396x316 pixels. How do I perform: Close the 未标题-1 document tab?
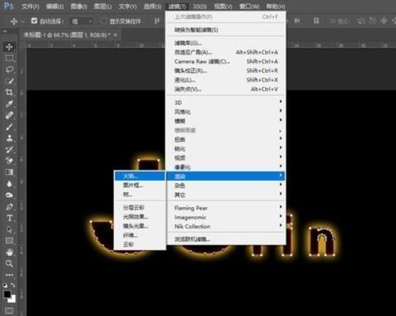coord(115,35)
